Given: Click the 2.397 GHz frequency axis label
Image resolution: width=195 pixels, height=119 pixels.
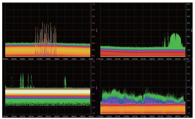Looking at the screenshot, I should pyautogui.click(x=160, y=59).
